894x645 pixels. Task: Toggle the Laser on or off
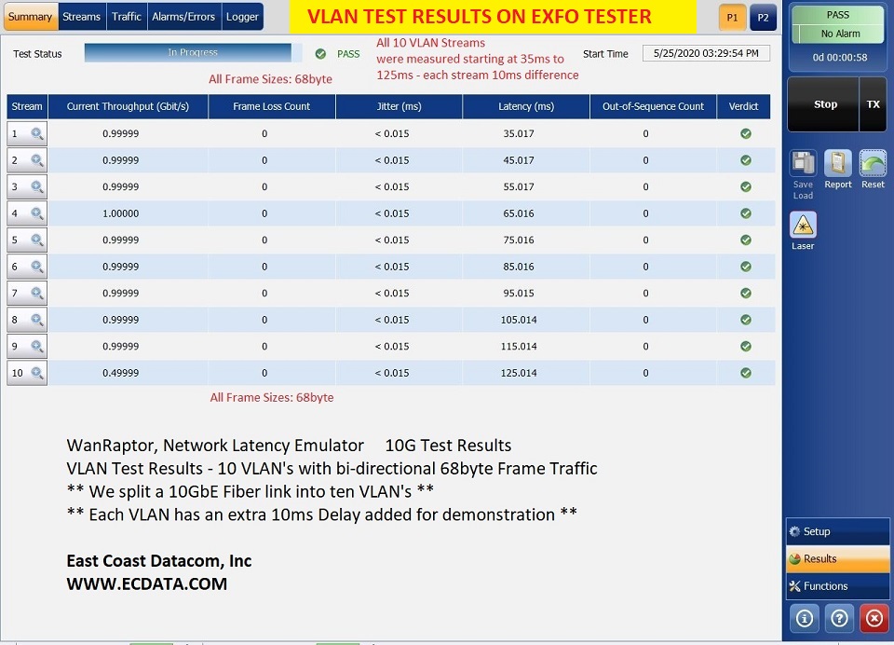[x=803, y=224]
